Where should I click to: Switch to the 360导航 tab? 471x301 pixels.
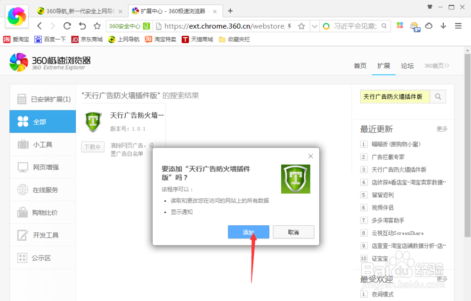pos(80,11)
